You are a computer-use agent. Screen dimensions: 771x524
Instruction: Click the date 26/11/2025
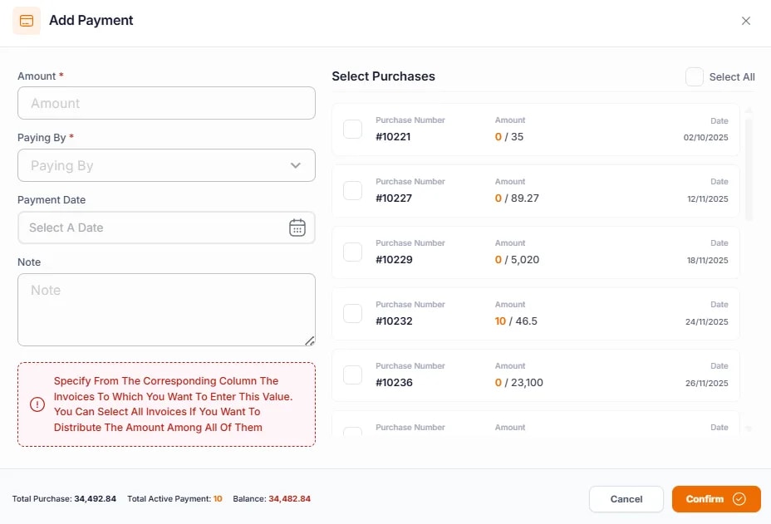[706, 384]
